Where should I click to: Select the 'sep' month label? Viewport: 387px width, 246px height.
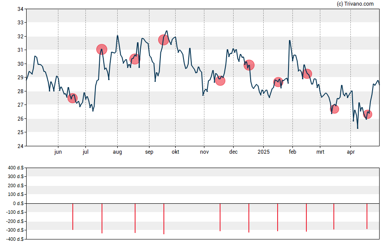[149, 152]
